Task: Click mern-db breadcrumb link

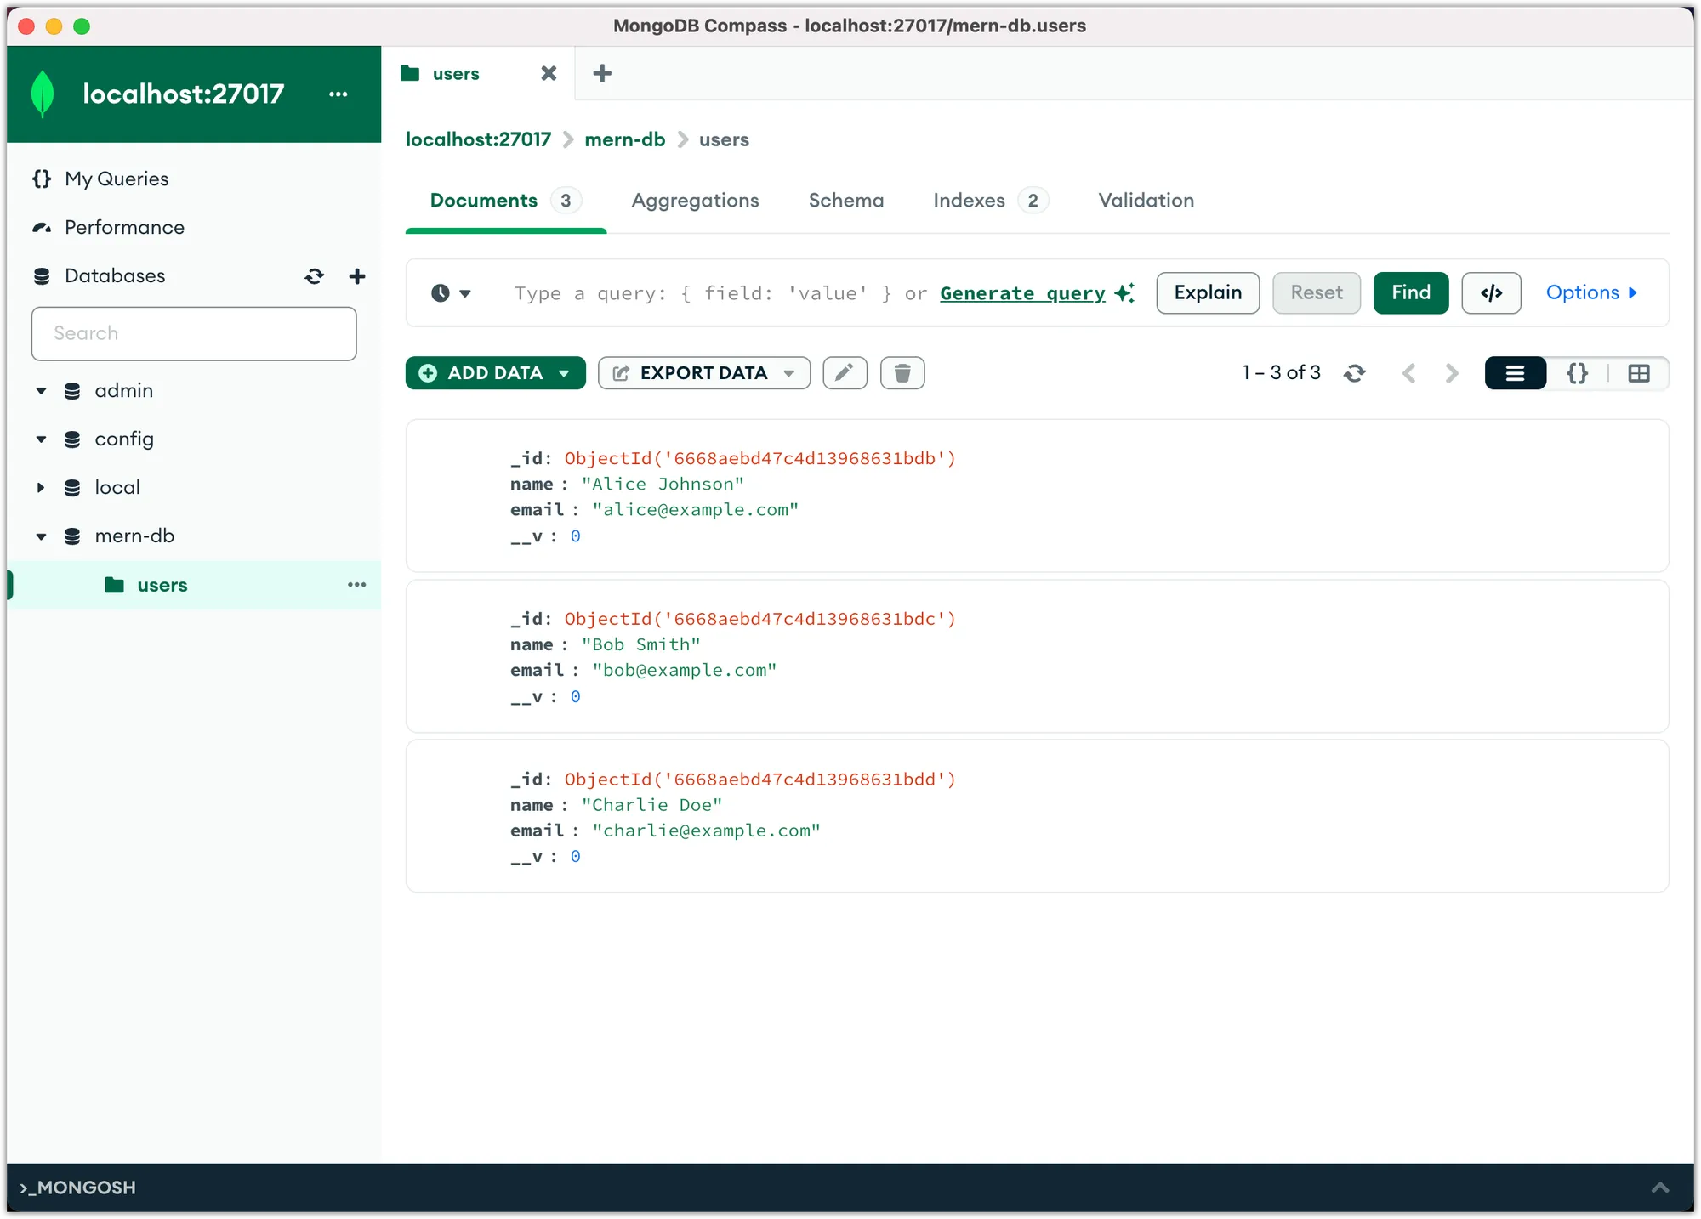Action: pyautogui.click(x=625, y=139)
